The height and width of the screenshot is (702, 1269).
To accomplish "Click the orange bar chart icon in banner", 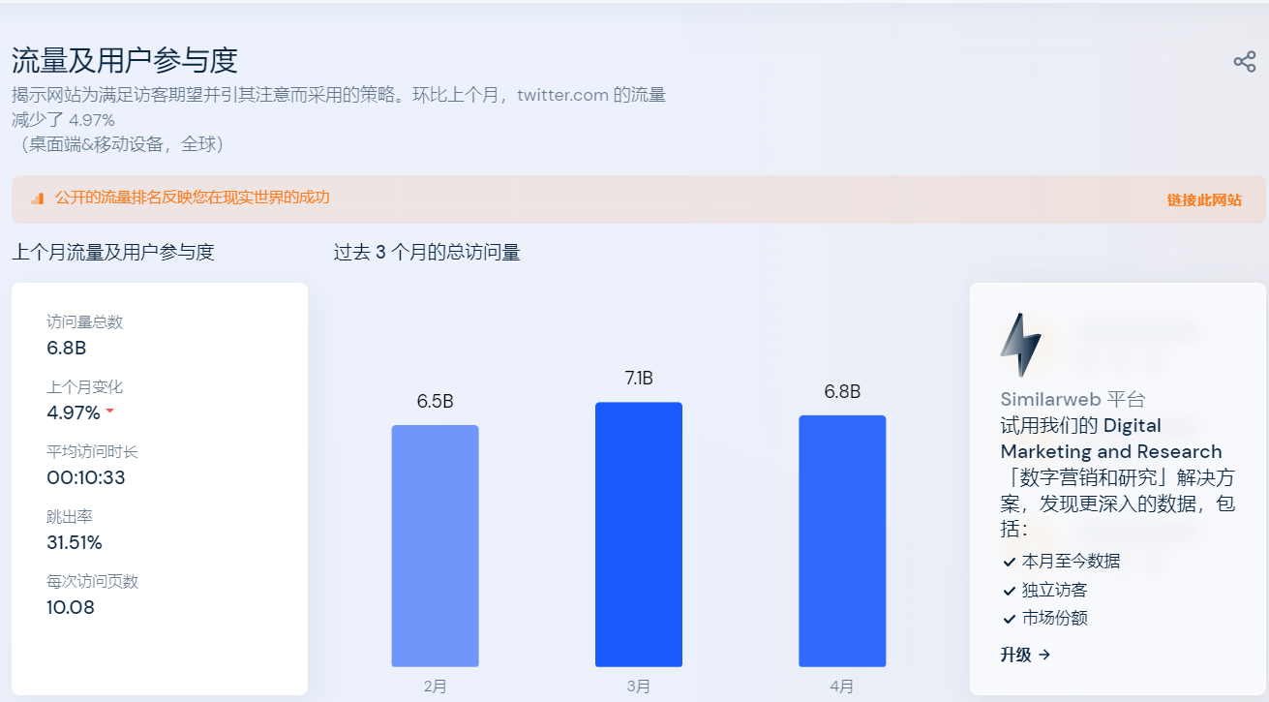I will coord(37,197).
